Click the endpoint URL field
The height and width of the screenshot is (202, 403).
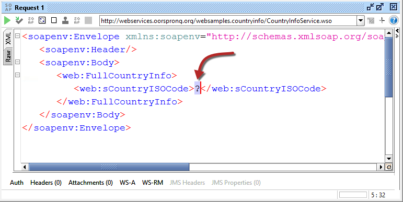[x=228, y=21]
